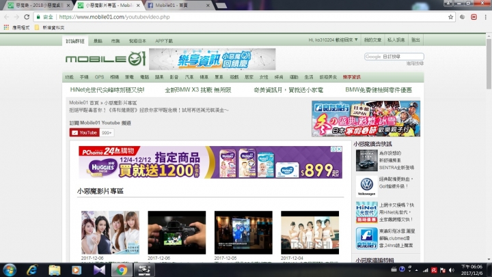Open the 進階搜尋 link under search box
This screenshot has height=277, width=492.
coord(415,63)
